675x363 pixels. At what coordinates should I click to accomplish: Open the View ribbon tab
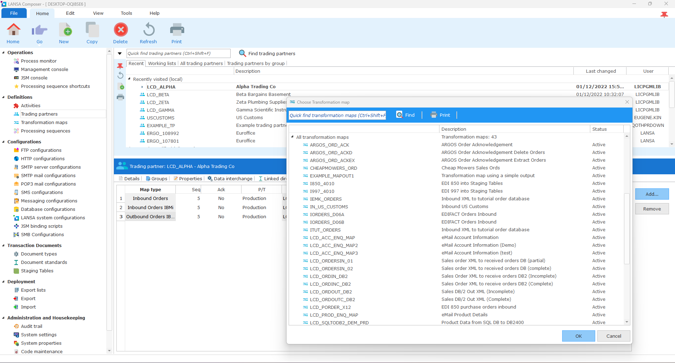[98, 13]
